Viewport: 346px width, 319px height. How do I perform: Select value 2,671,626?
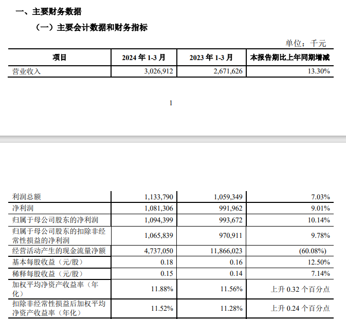click(x=228, y=71)
